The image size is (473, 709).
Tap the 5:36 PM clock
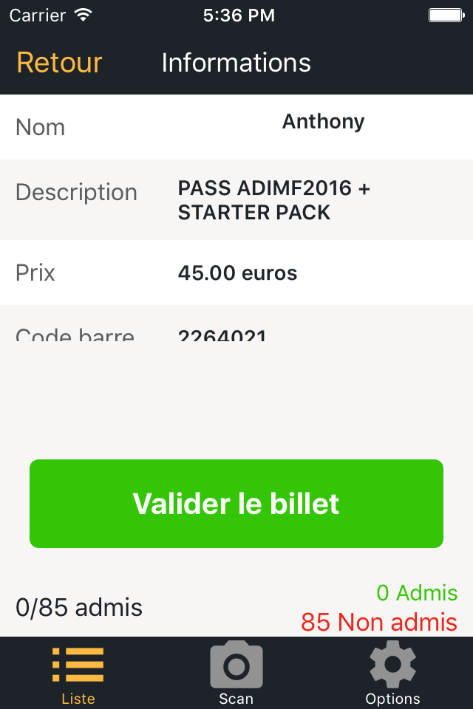pyautogui.click(x=239, y=15)
